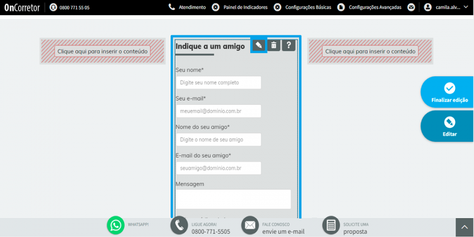Focus the 'meuemail@dominio.com.br' field
Screen dimensions: 474x237
219,111
